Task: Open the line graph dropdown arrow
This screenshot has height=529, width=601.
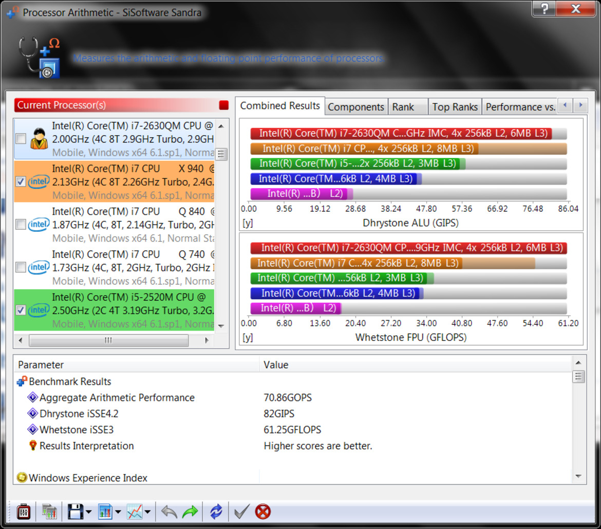Action: (x=147, y=512)
